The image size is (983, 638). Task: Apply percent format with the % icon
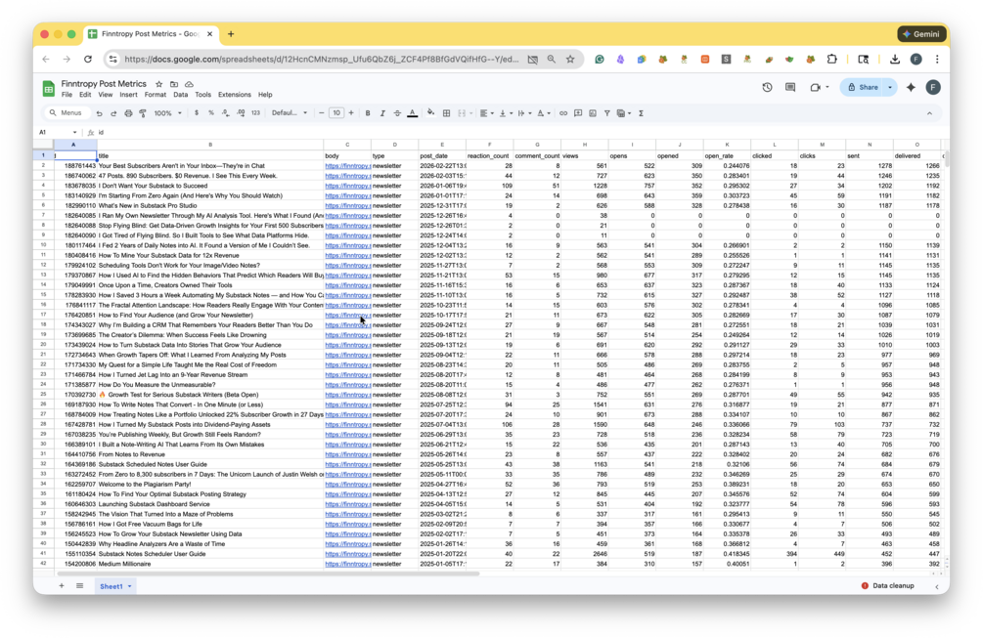(x=210, y=113)
